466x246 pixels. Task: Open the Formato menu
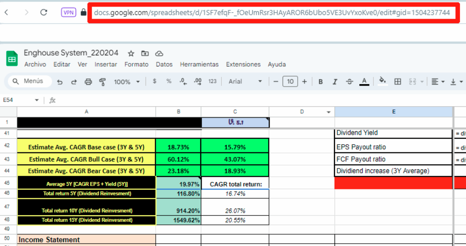[137, 65]
